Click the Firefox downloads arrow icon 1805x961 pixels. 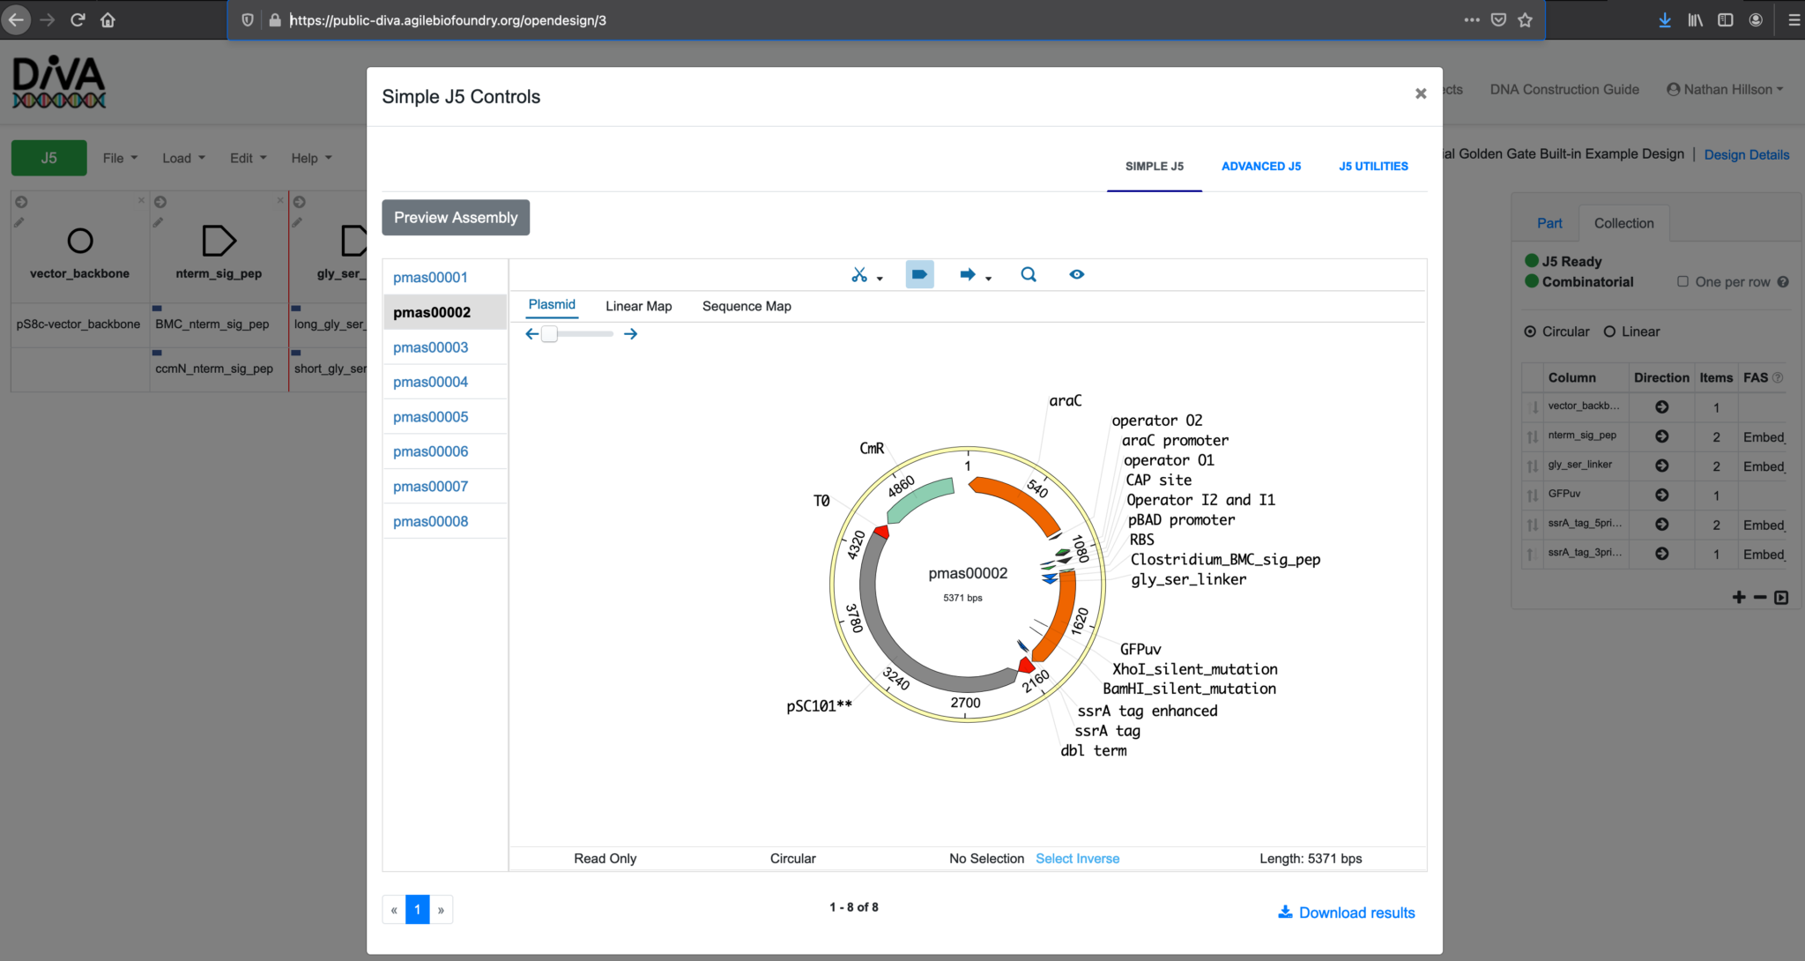coord(1664,20)
